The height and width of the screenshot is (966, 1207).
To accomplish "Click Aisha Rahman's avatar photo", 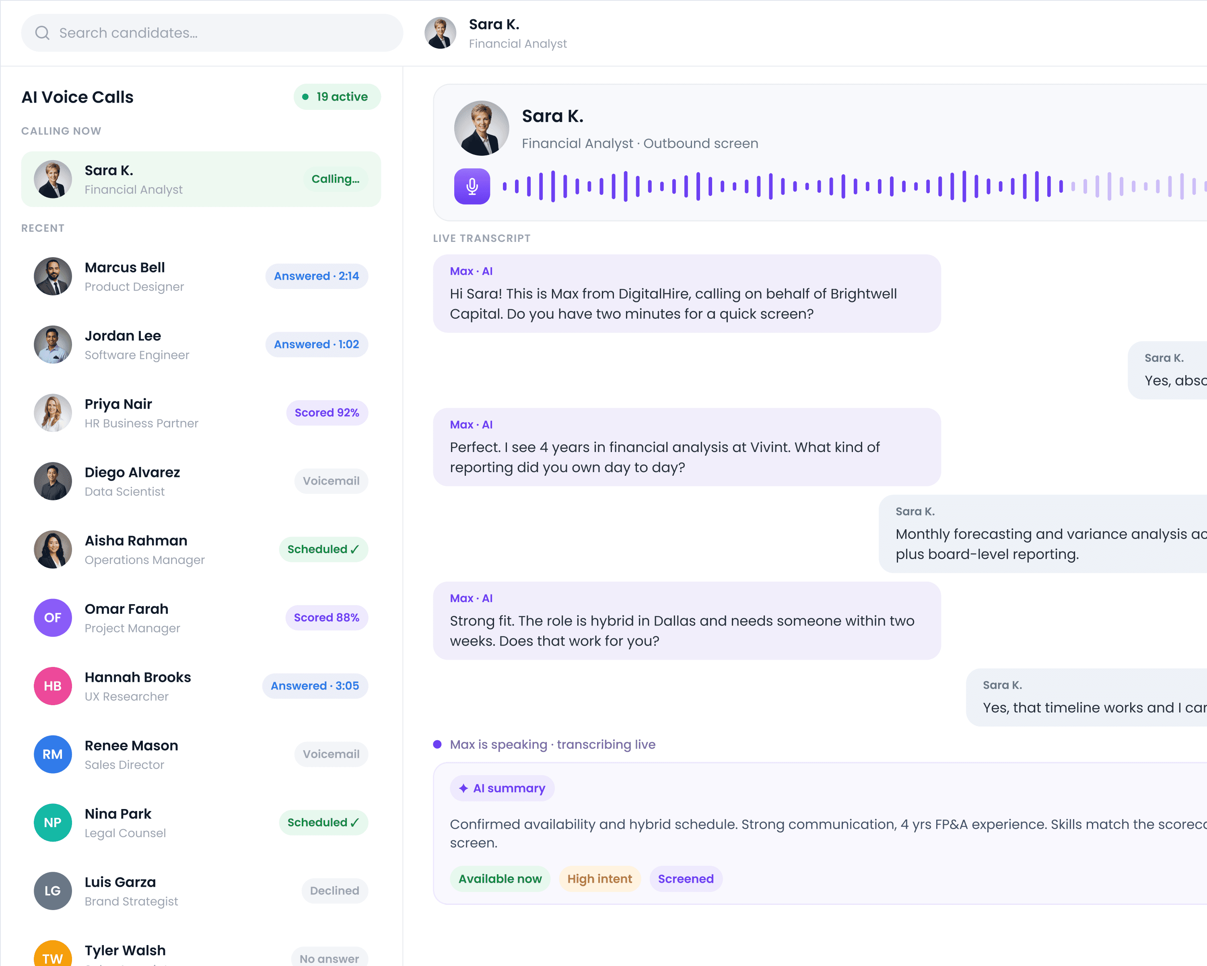I will [53, 550].
